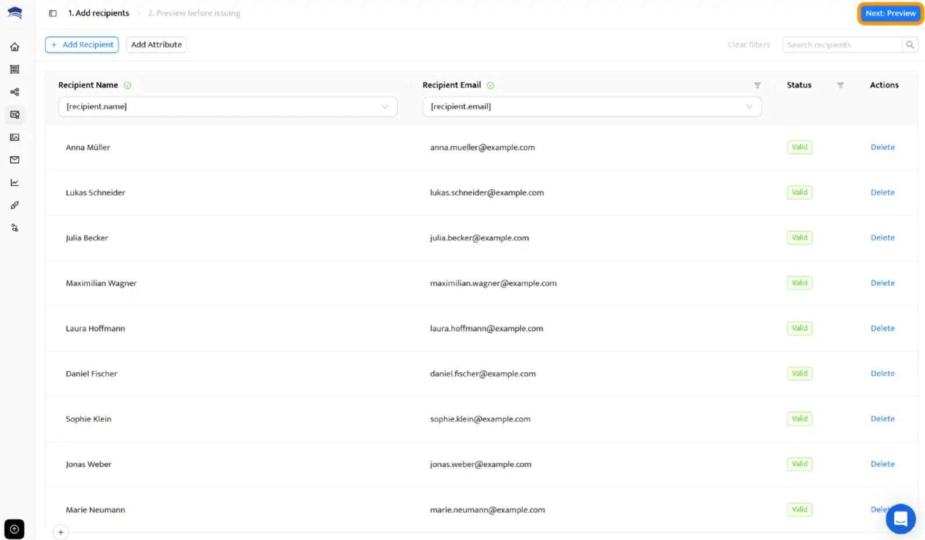Click the green check beside Recipient Email
This screenshot has width=925, height=540.
point(491,85)
